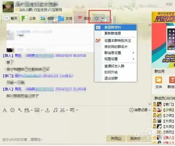This screenshot has height=146, width=175.
Task: Open the 公告 announcement tab
Action: coord(29,18)
